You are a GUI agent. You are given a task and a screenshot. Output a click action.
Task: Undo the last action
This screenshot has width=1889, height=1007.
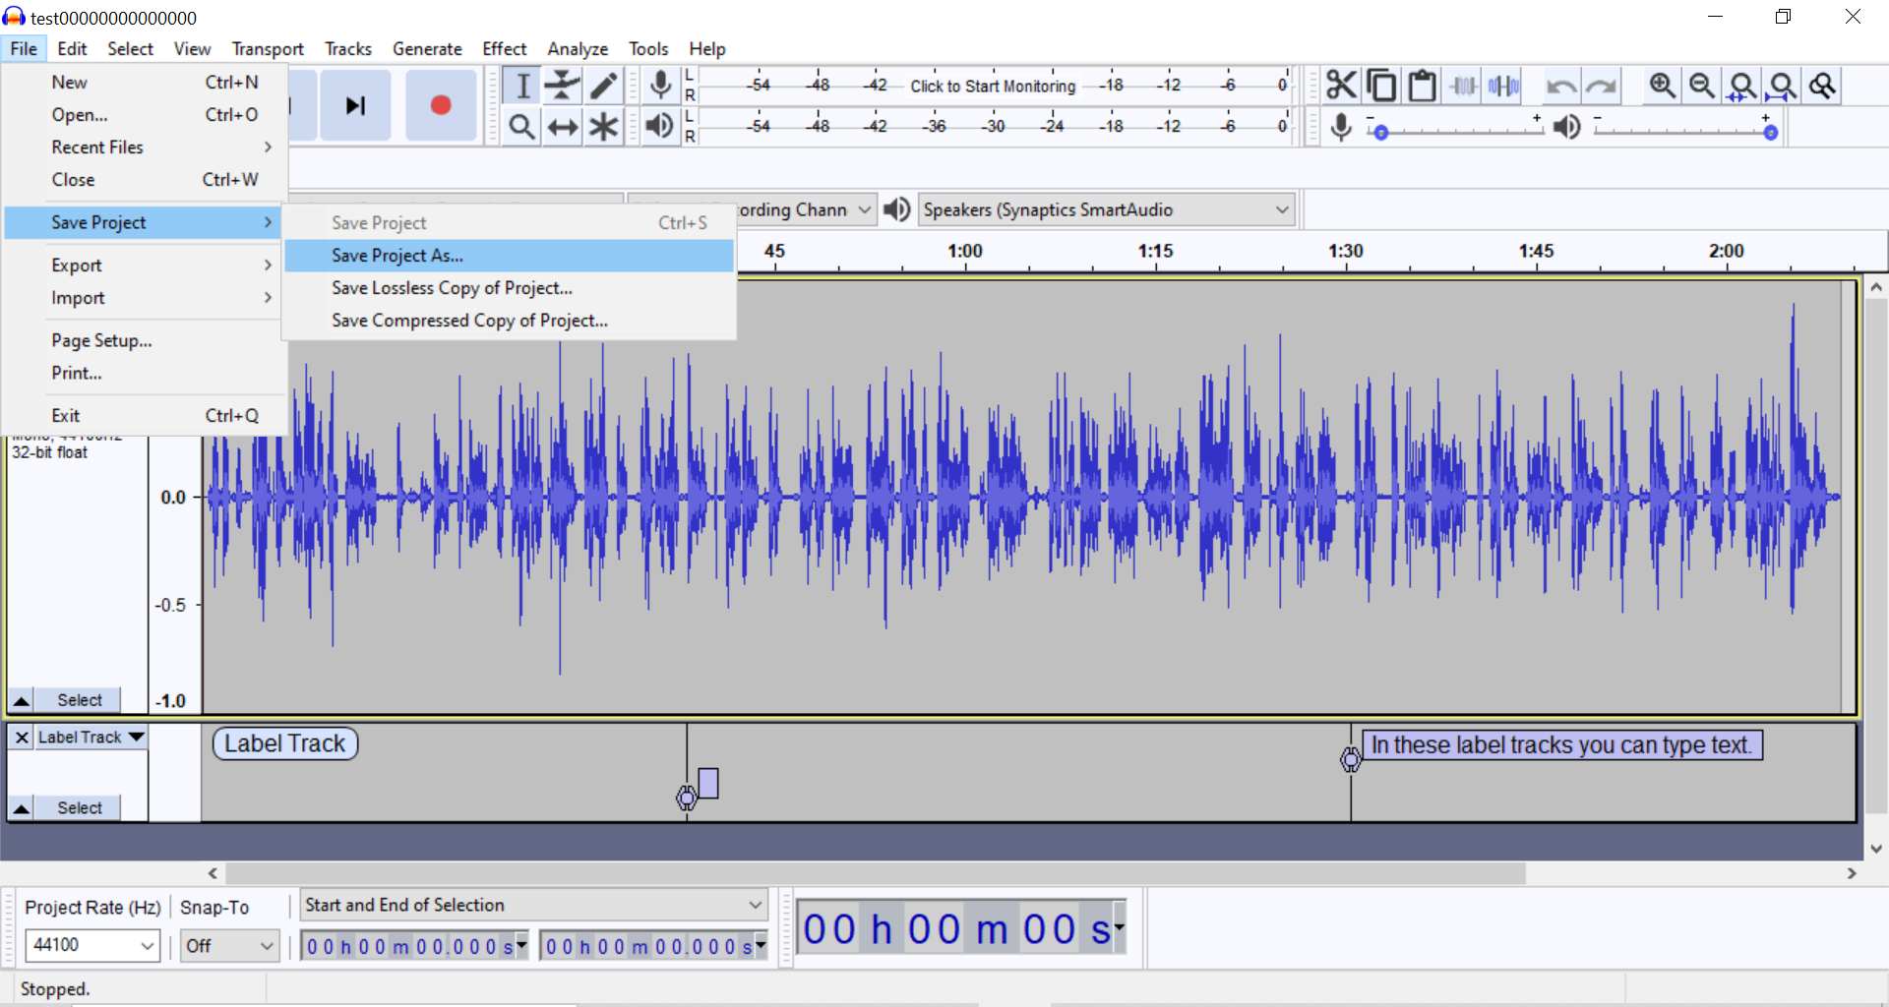click(1562, 87)
